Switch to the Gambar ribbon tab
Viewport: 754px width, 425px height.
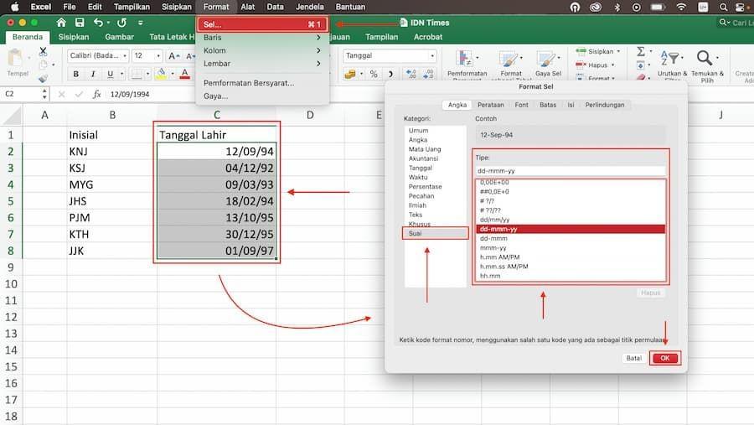coord(119,37)
